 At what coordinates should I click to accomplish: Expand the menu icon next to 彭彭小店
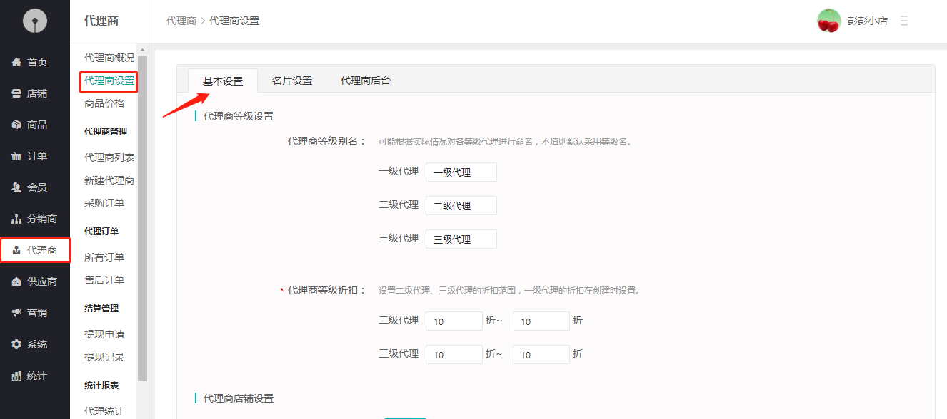click(x=904, y=21)
